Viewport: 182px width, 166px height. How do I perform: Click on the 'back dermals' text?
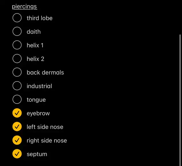[45, 73]
